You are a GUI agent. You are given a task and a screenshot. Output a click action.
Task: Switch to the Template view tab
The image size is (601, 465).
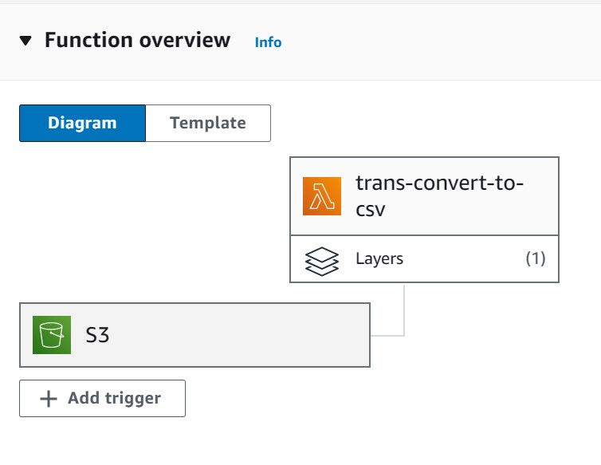208,123
